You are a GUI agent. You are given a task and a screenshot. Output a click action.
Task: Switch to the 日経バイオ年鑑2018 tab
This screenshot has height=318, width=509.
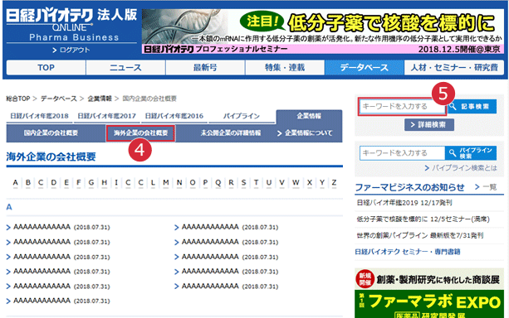[39, 116]
